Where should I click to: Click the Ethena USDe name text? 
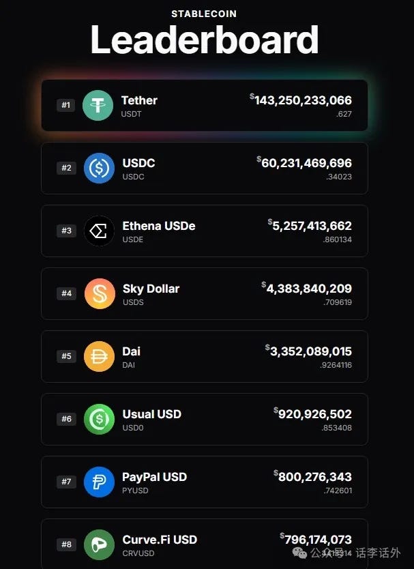158,226
